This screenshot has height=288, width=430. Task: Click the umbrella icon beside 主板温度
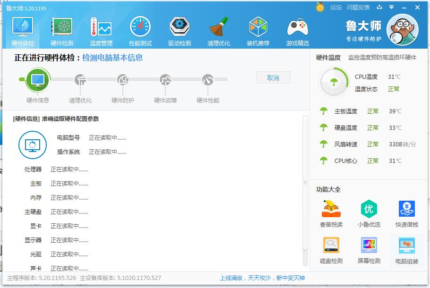click(x=324, y=111)
